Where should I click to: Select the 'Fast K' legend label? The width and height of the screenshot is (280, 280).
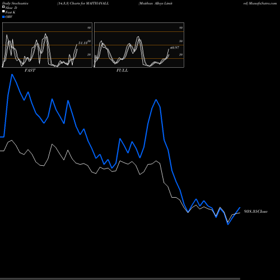[x=11, y=12]
